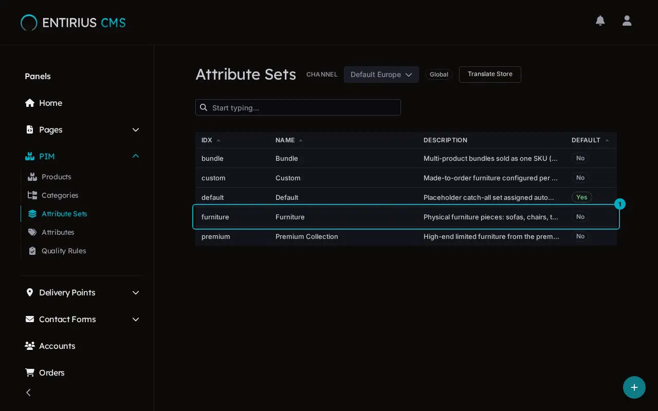
Task: Click the Home house icon
Action: pyautogui.click(x=30, y=103)
